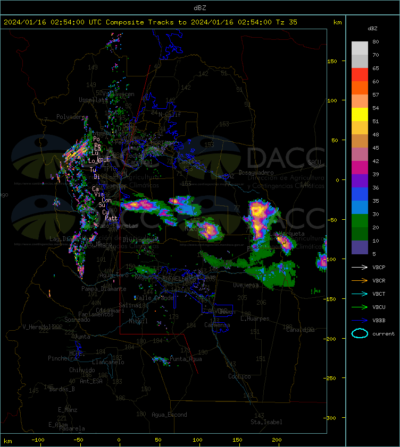Click the 'km' label at bottom left

pos(8,441)
